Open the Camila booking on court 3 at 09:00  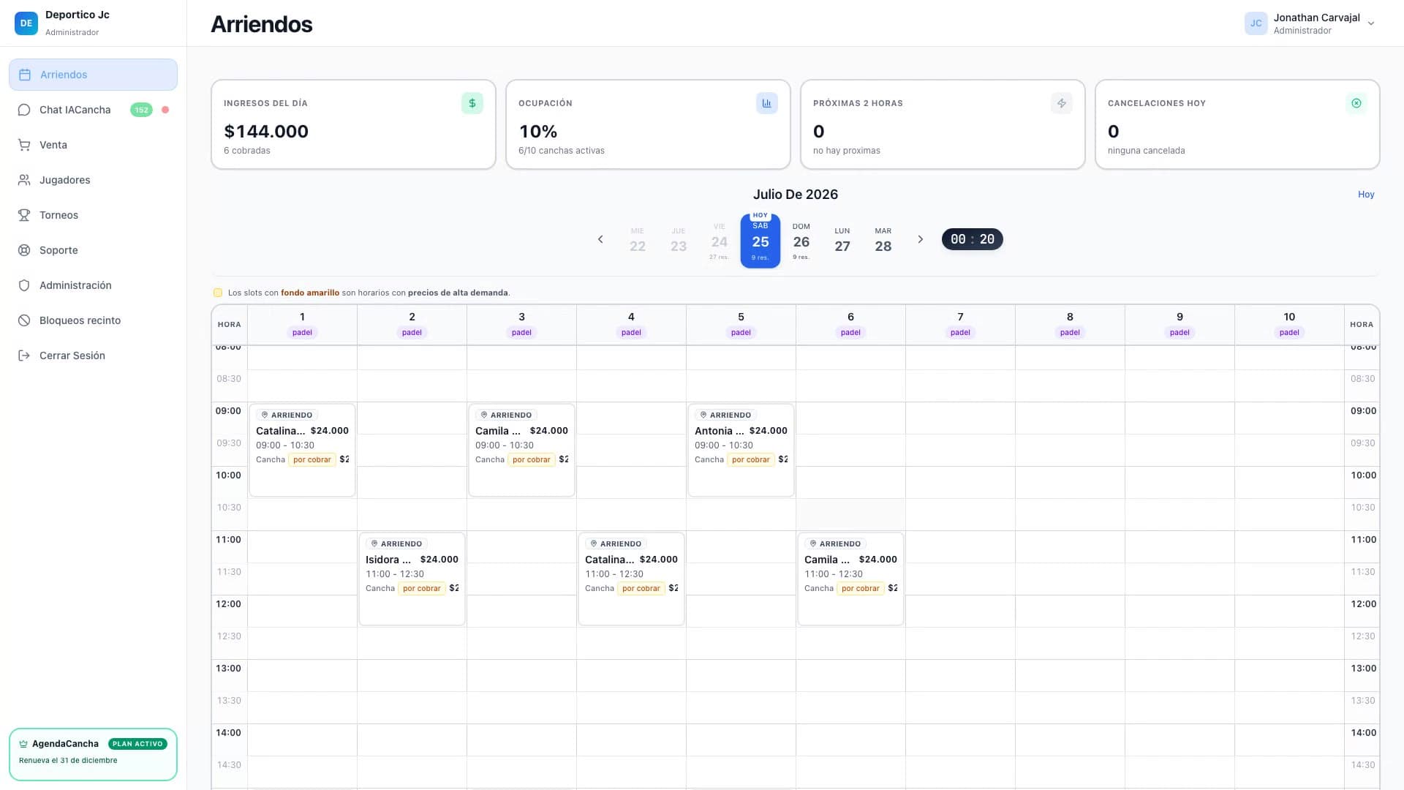click(x=521, y=450)
